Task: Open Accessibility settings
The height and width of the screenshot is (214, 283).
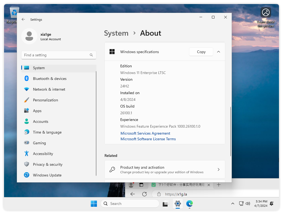Action: coord(43,154)
